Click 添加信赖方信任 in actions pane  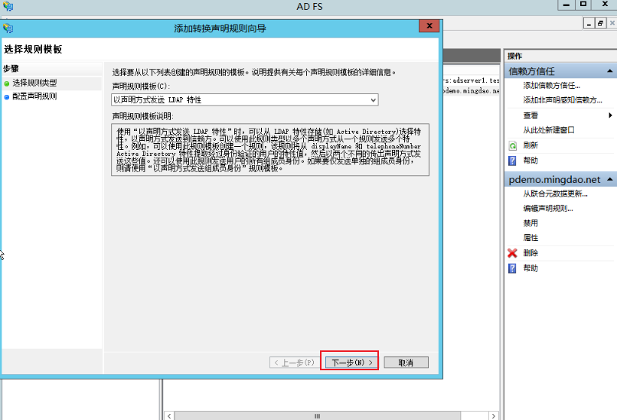[x=551, y=86]
